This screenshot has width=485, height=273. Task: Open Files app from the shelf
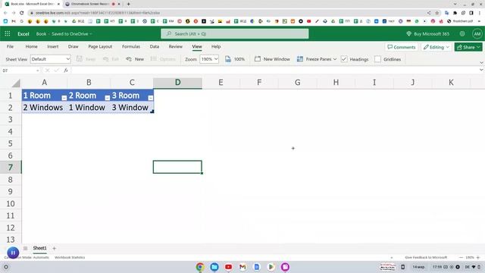click(214, 266)
